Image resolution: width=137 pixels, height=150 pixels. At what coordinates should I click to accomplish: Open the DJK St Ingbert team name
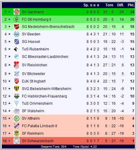pos(34,81)
